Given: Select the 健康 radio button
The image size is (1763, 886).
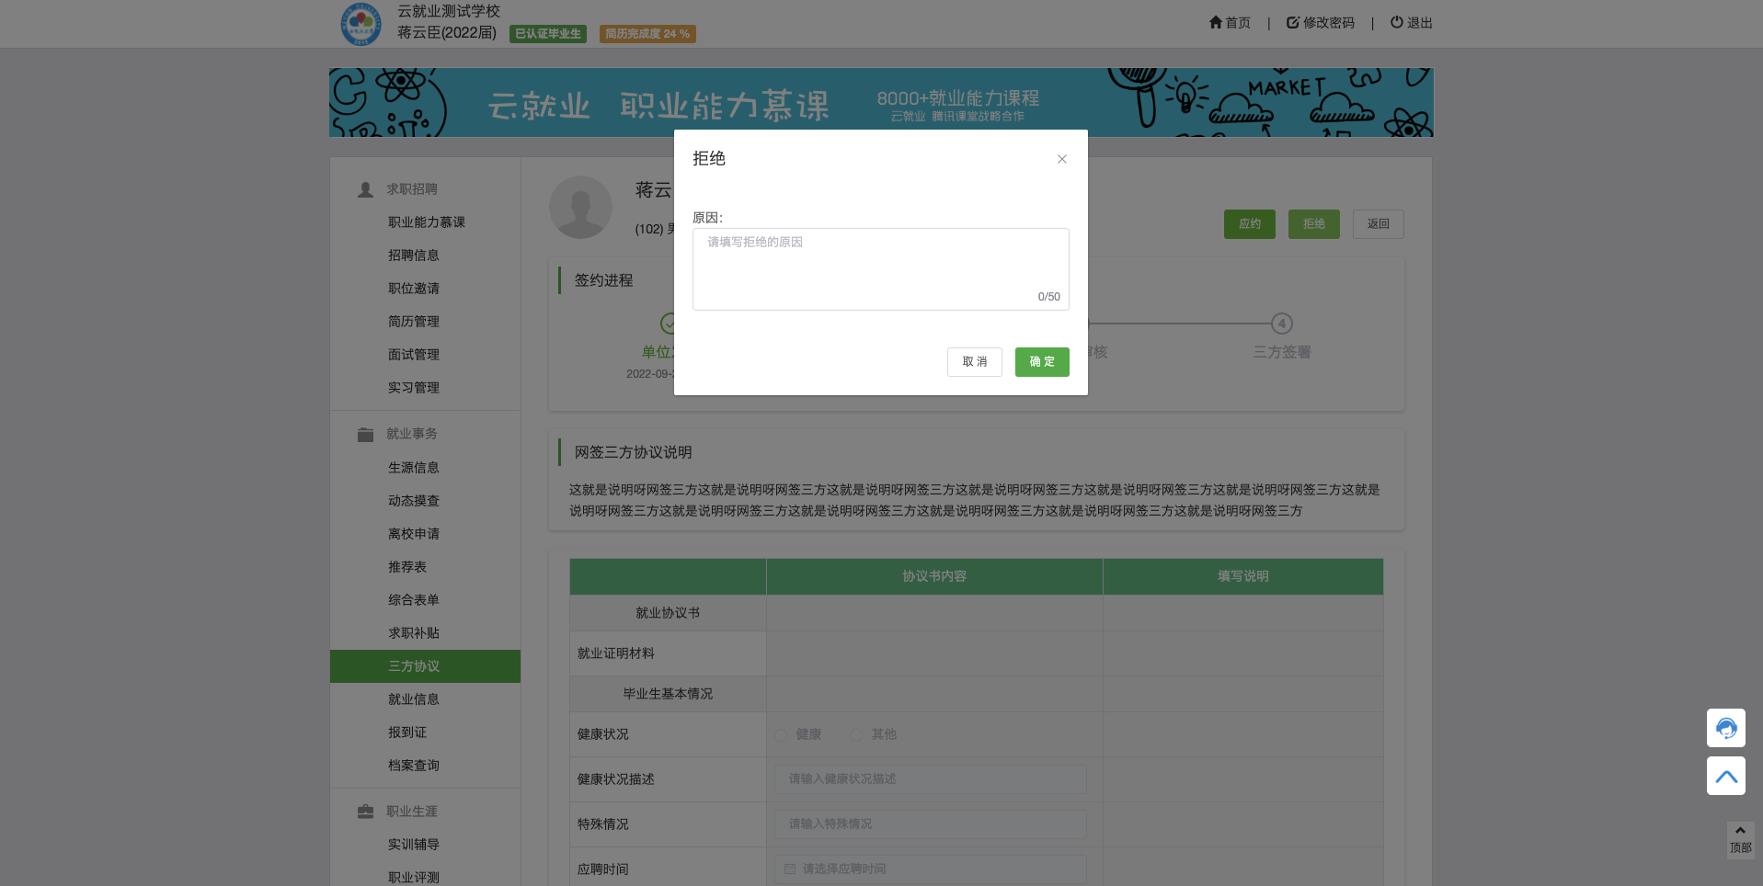Looking at the screenshot, I should [x=781, y=734].
